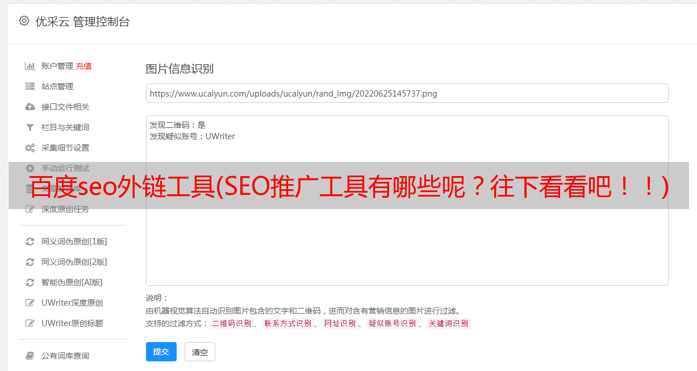Screen dimensions: 697x371
Task: Click the 提交 submit button
Action: [x=161, y=352]
